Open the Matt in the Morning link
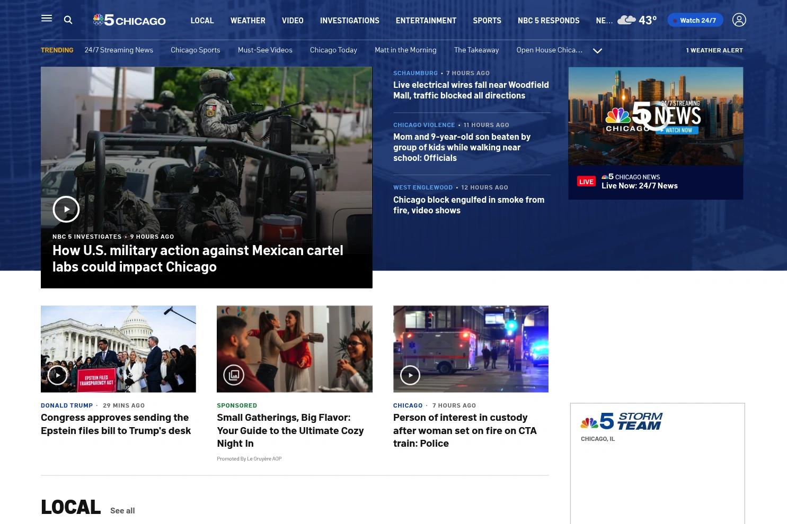Screen dimensions: 787x524 tap(405, 50)
